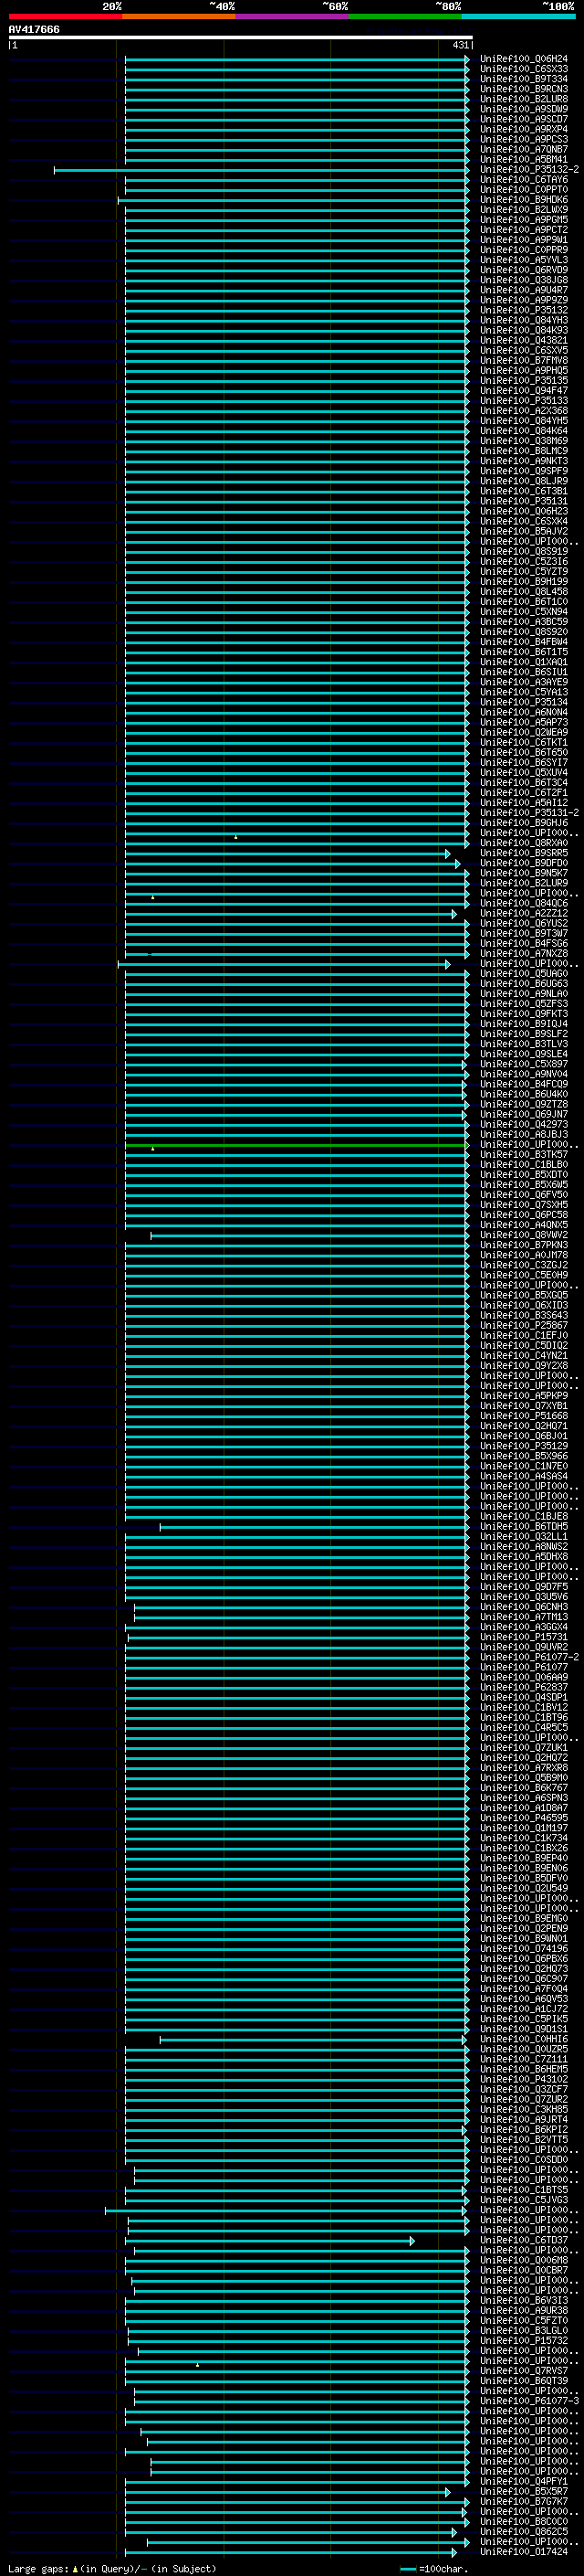Select the label UniRef100_P61077-2

click(529, 1658)
